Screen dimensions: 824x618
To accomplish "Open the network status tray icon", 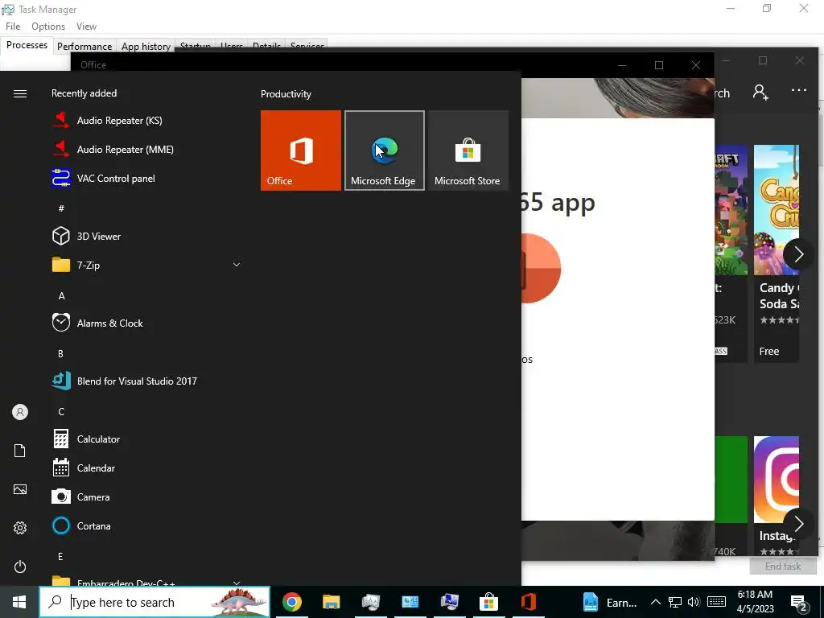I will 675,602.
